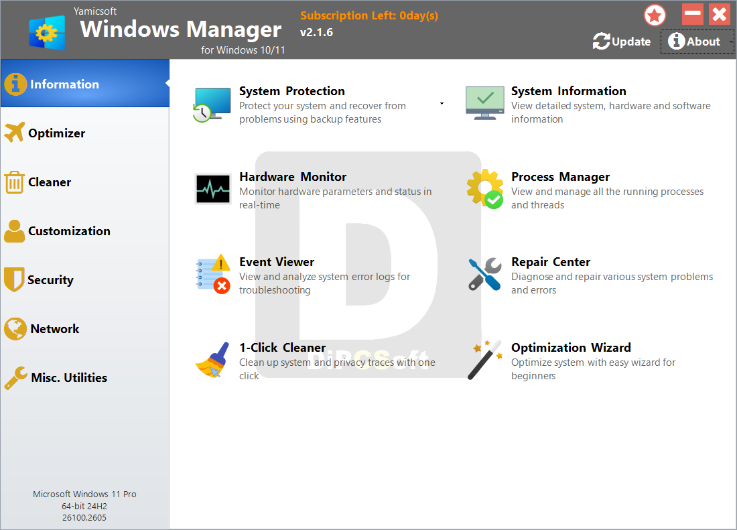The width and height of the screenshot is (737, 530).
Task: Click the Windows Manager logo icon
Action: click(46, 32)
